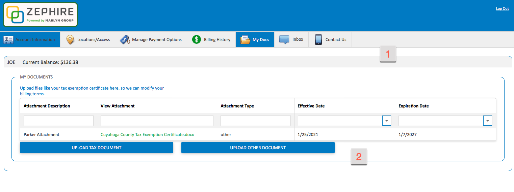This screenshot has width=514, height=192.
Task: Click the Manage Payment Options price tag icon
Action: pos(125,40)
